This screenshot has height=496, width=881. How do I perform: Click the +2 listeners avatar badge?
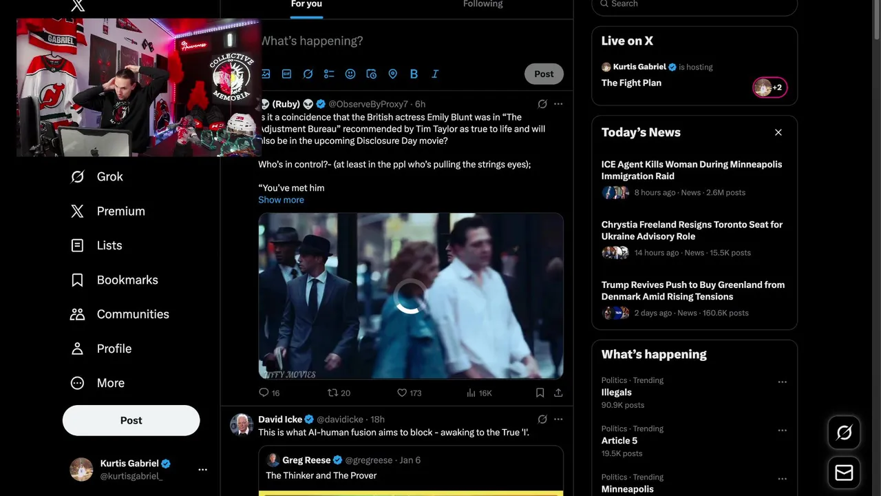click(x=769, y=87)
